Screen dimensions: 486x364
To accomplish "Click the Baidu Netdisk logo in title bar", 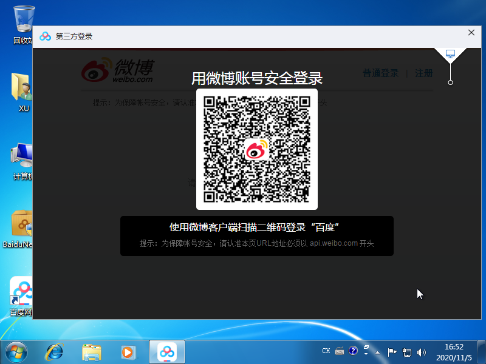I will (46, 36).
